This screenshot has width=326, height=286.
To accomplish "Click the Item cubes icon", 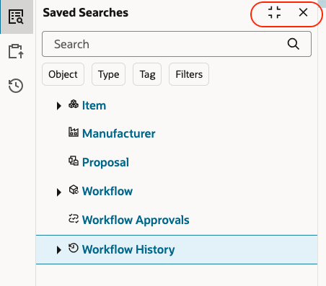I will coord(74,104).
